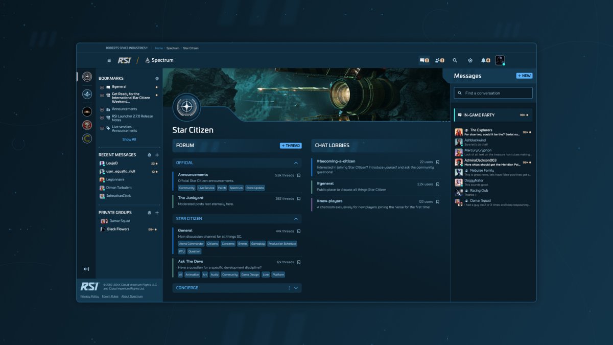This screenshot has width=613, height=345.
Task: Filter by the Arena Commander tag
Action: [191, 244]
